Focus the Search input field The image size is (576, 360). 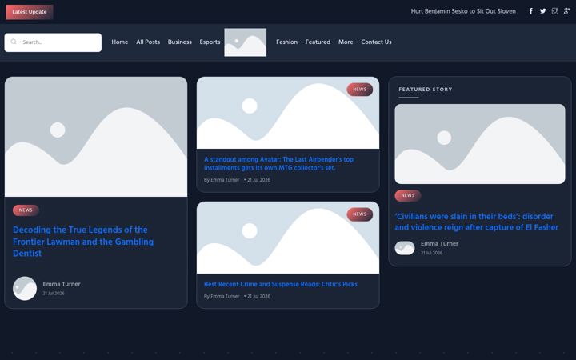point(53,42)
